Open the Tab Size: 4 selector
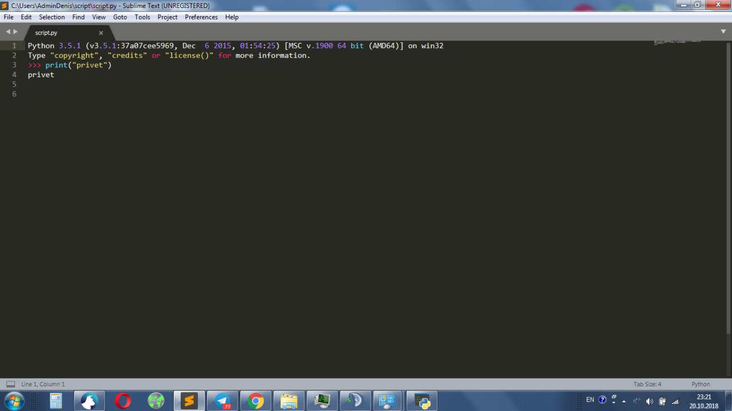The image size is (732, 411). point(647,384)
